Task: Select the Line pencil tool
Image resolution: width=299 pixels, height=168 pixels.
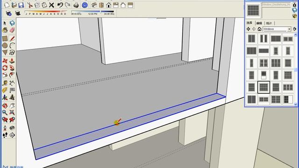Action: (x=12, y=38)
